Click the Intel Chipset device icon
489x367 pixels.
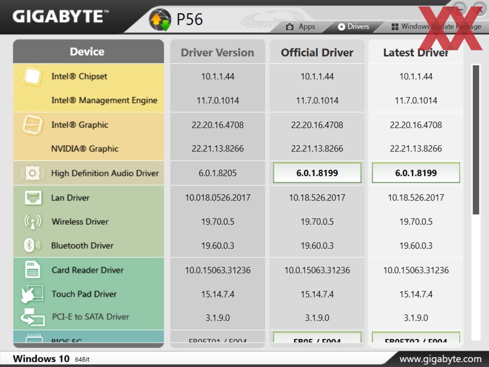[32, 76]
